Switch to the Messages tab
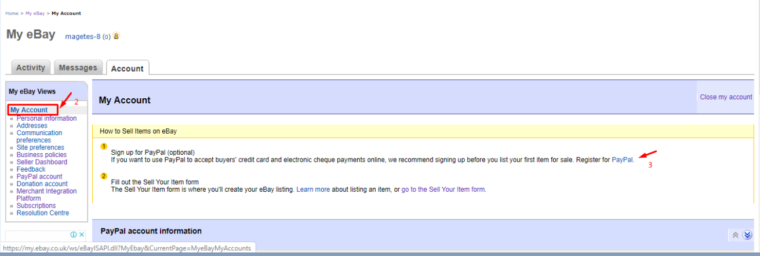The image size is (760, 256). click(78, 68)
